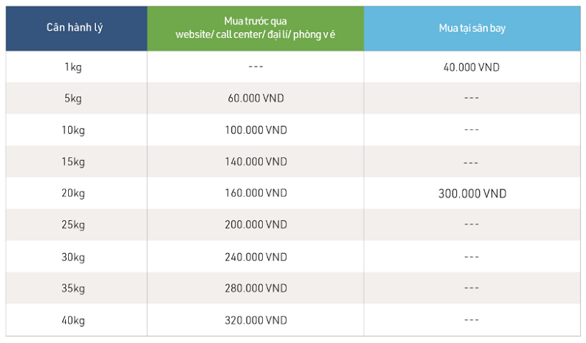
Task: Click the 320.000 VND price cell
Action: [256, 320]
